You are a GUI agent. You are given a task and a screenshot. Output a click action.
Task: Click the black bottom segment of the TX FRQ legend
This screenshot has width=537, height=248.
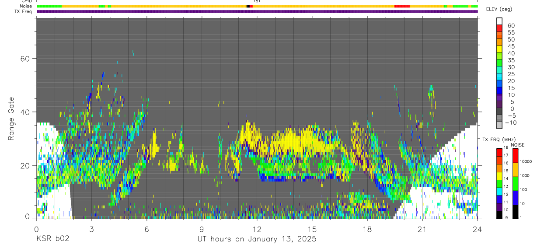(499, 215)
